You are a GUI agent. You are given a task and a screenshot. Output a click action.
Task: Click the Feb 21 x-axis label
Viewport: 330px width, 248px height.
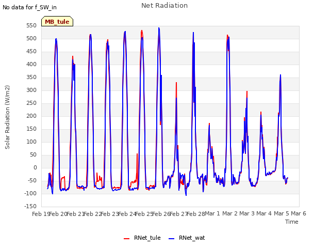pos(75,214)
